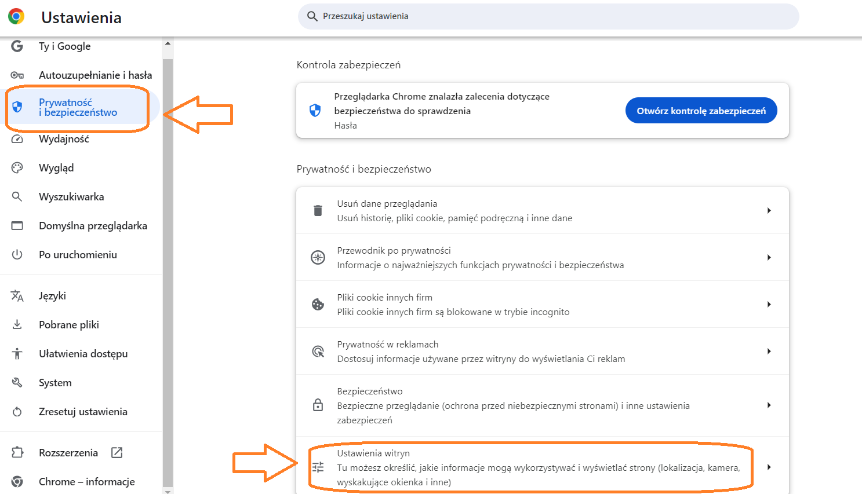Click the Przeszukaj ustawienia search field
Viewport: 862px width, 494px height.
coord(551,16)
